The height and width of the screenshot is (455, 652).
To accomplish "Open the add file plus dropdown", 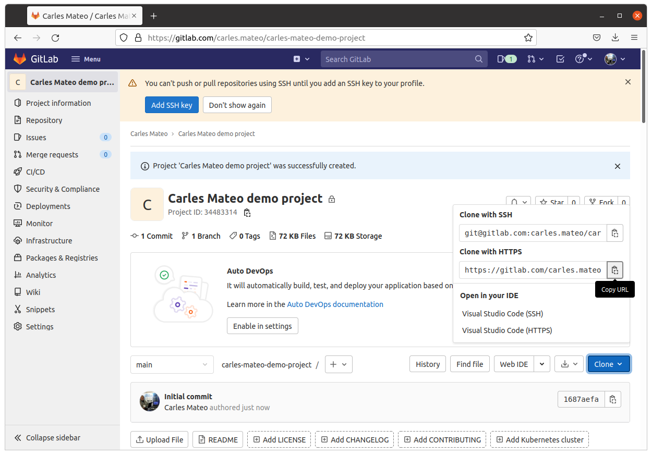I will click(339, 364).
